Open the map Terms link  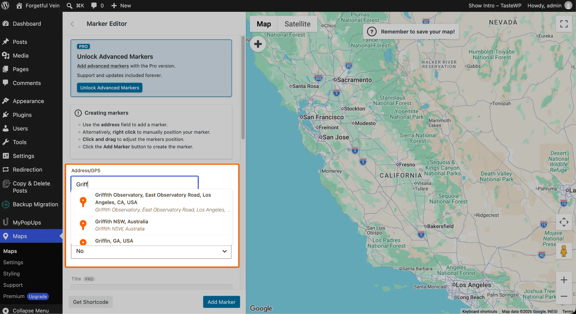(x=568, y=311)
